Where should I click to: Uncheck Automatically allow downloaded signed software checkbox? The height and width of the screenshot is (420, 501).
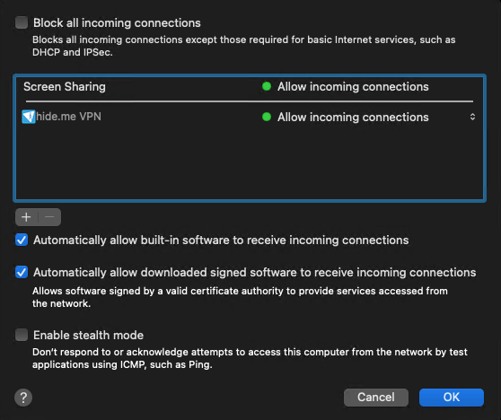coord(22,272)
